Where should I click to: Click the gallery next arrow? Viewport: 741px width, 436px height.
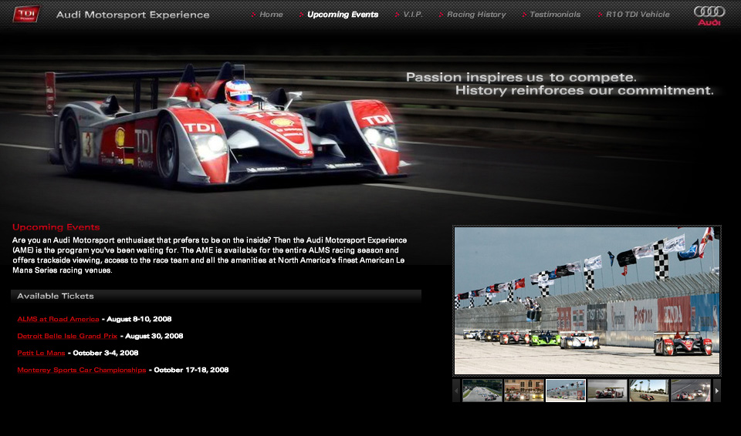coord(717,391)
